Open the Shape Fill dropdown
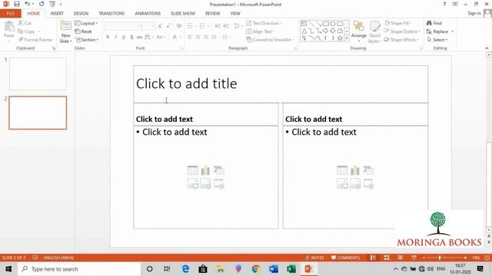 click(x=398, y=23)
